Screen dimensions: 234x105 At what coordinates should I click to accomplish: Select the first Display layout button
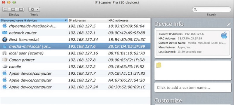click(6, 10)
